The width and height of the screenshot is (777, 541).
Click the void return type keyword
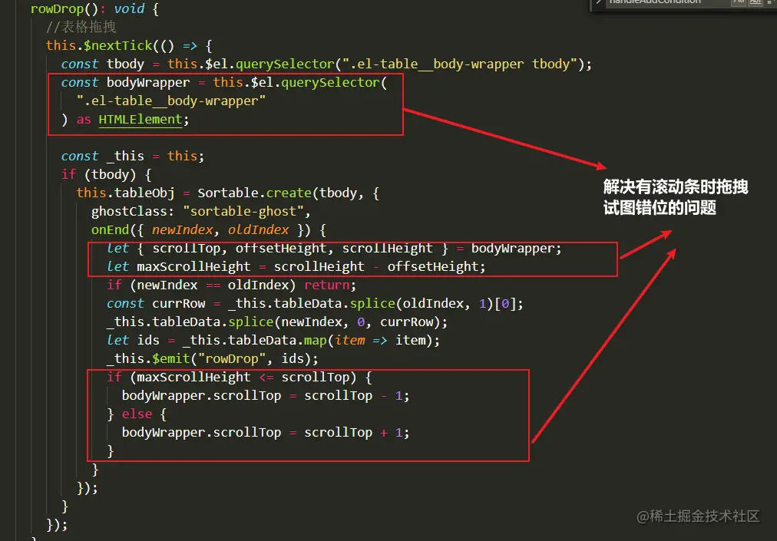tap(129, 9)
